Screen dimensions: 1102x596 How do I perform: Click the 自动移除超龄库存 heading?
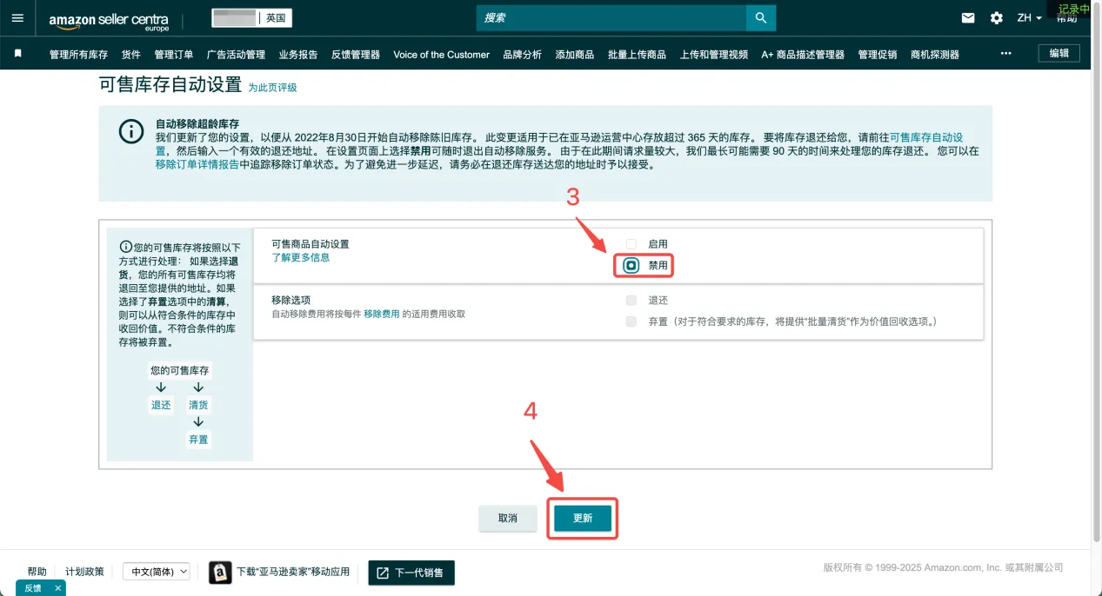pyautogui.click(x=197, y=124)
